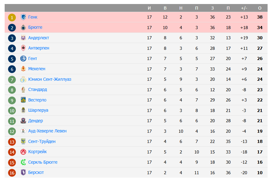Click the Mechelen club crest icon
This screenshot has height=181, width=271.
pos(23,69)
